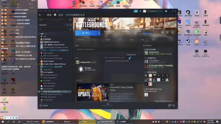The image size is (221, 124).
Task: Open the 只不过是镜花水月 profile tab
Action: pyautogui.click(x=75, y=15)
